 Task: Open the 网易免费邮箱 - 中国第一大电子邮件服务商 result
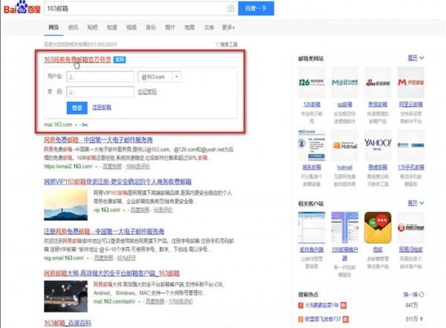click(98, 140)
